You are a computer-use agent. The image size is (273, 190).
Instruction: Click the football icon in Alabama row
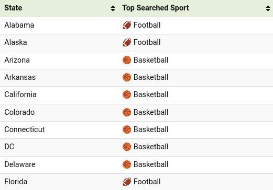(x=127, y=25)
